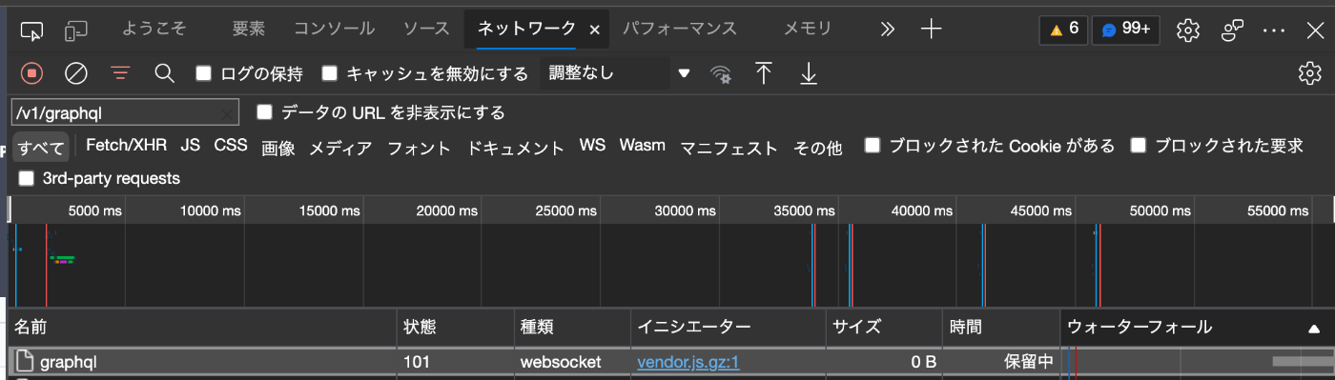This screenshot has width=1335, height=380.
Task: Filter by フォント requests
Action: tap(419, 148)
